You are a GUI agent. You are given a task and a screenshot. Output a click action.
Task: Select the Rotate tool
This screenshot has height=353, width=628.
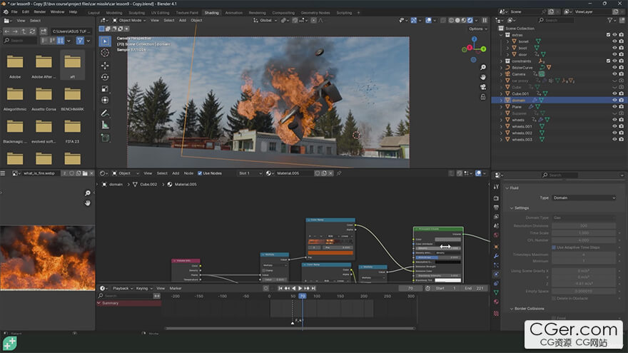pyautogui.click(x=105, y=77)
